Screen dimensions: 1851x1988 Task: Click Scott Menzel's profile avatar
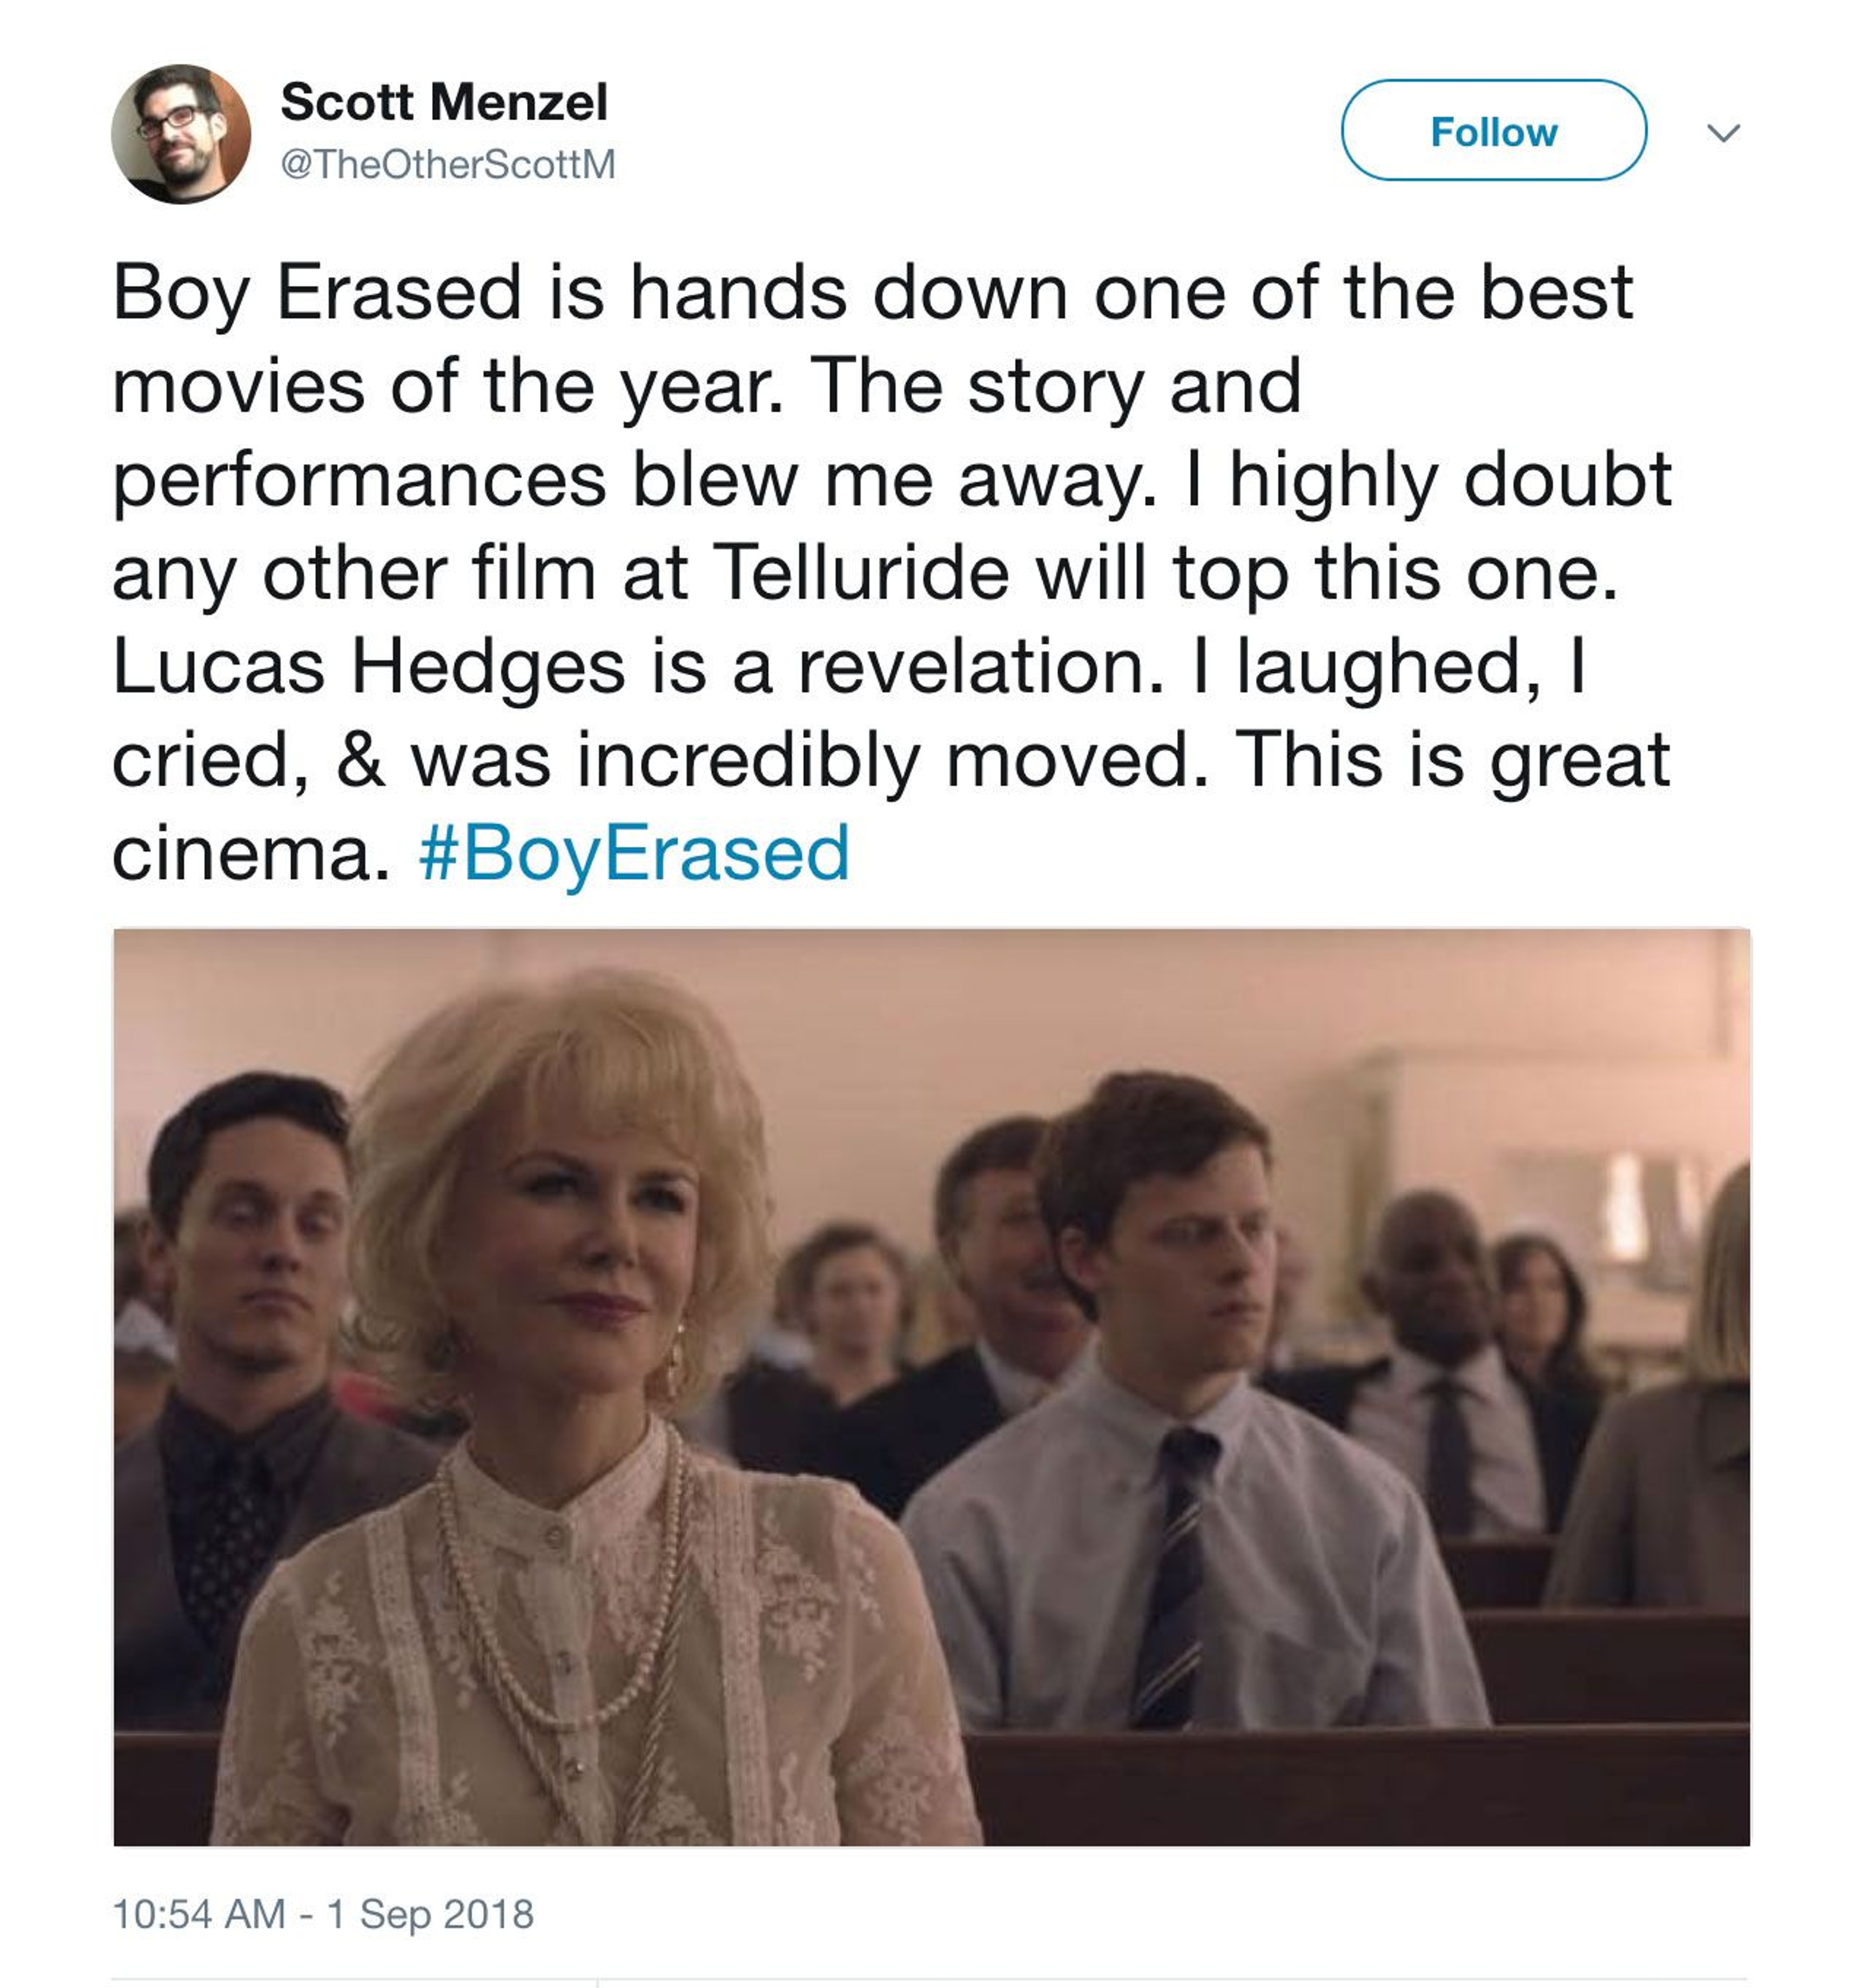[x=180, y=134]
